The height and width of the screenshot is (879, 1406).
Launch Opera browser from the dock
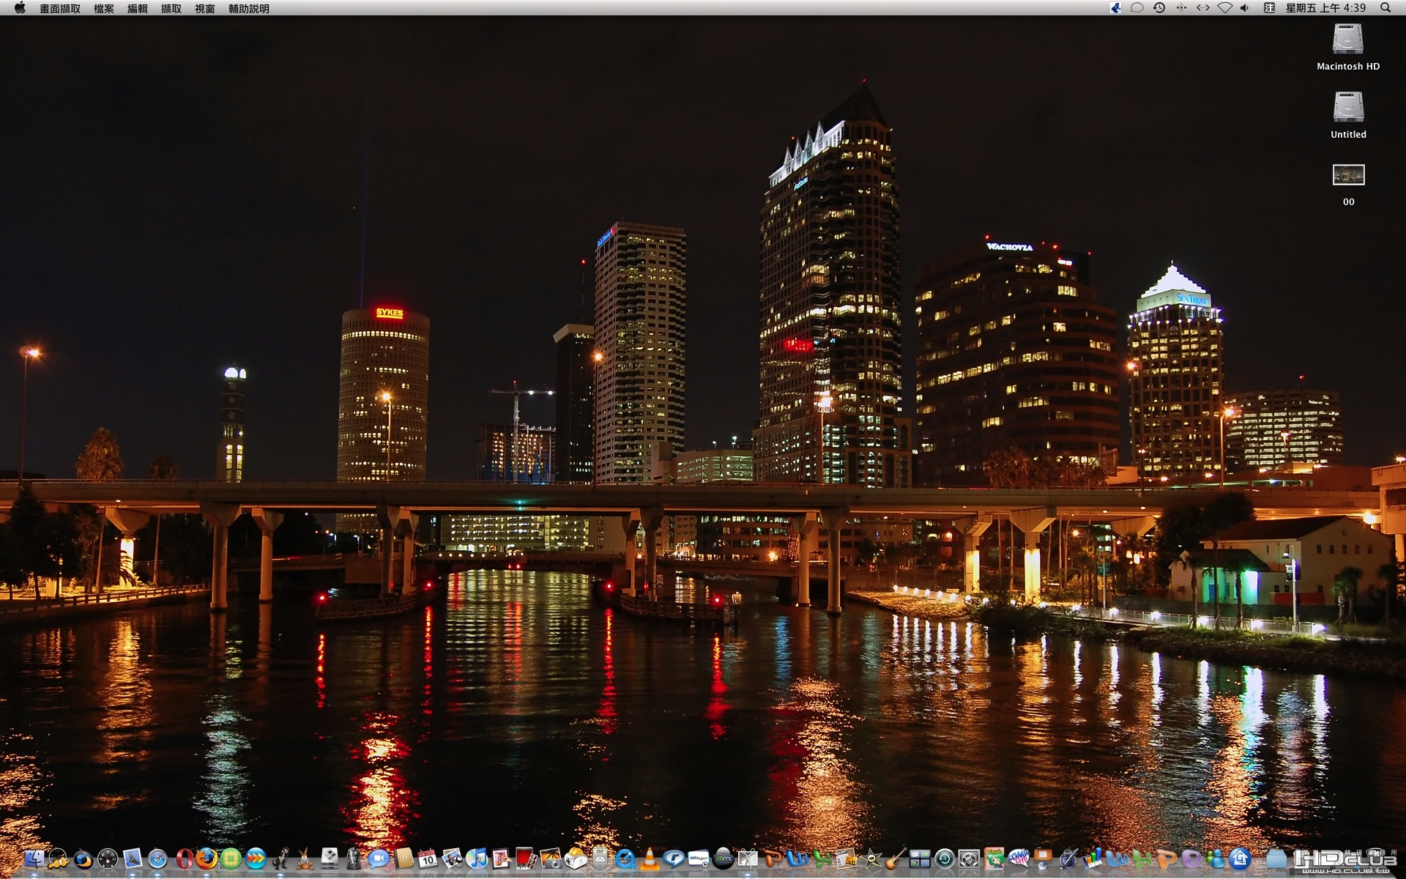[x=184, y=858]
